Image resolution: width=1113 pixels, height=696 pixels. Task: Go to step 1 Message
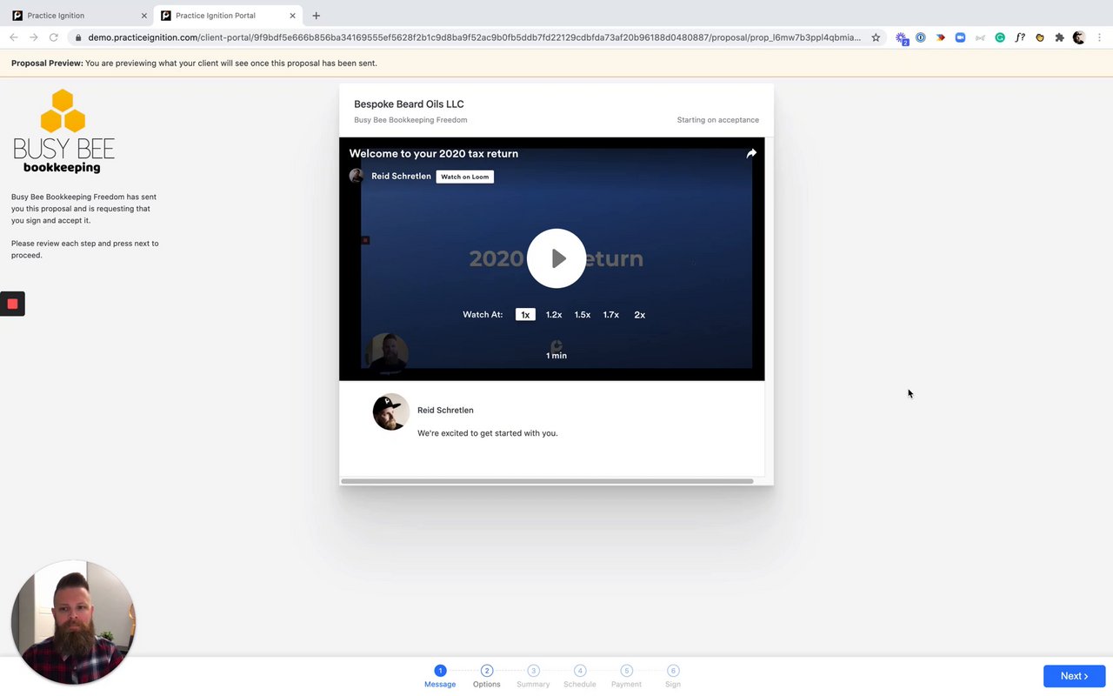coord(440,677)
